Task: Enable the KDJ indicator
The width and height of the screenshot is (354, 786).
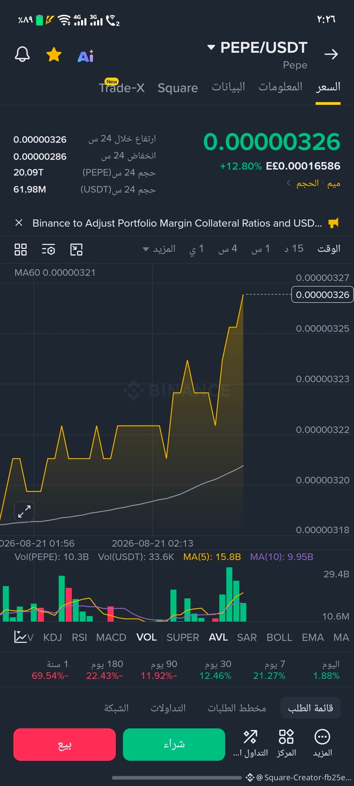Action: [52, 637]
